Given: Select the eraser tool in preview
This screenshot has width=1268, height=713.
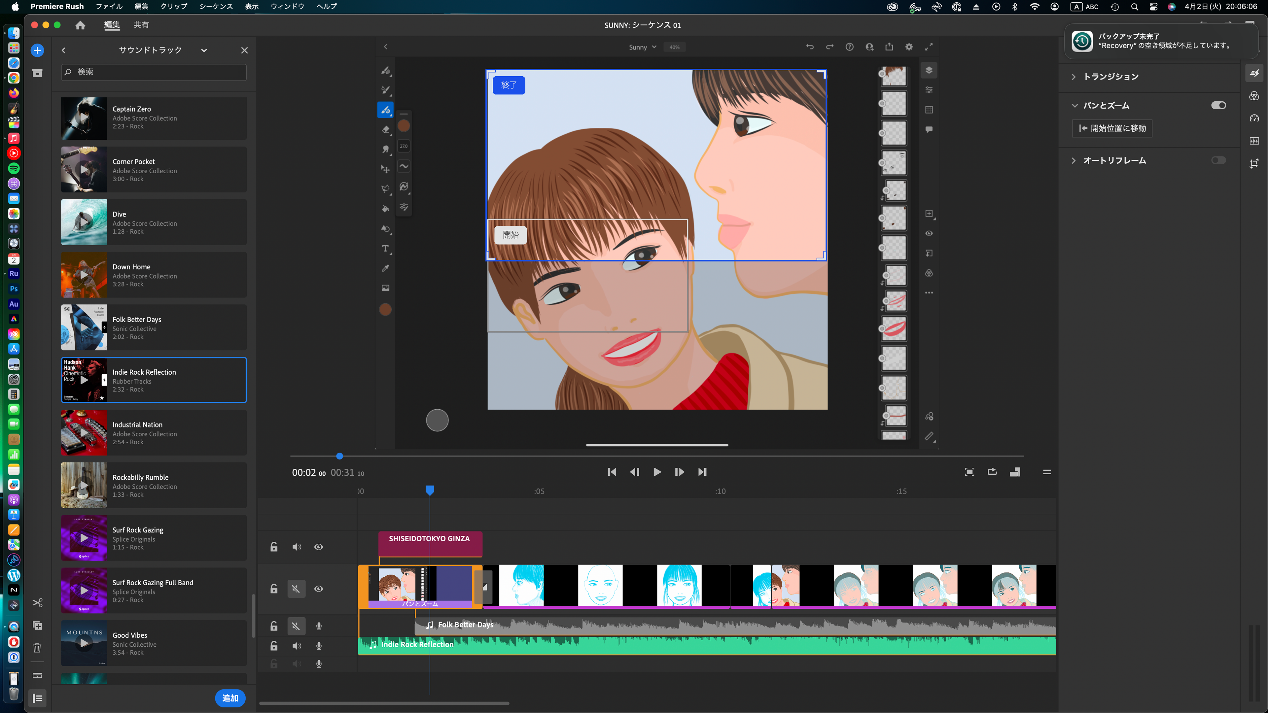Looking at the screenshot, I should point(385,129).
